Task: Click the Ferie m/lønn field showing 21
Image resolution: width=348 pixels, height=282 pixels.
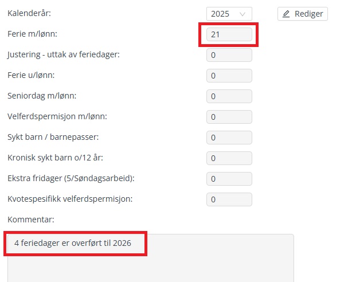Action: click(x=229, y=34)
